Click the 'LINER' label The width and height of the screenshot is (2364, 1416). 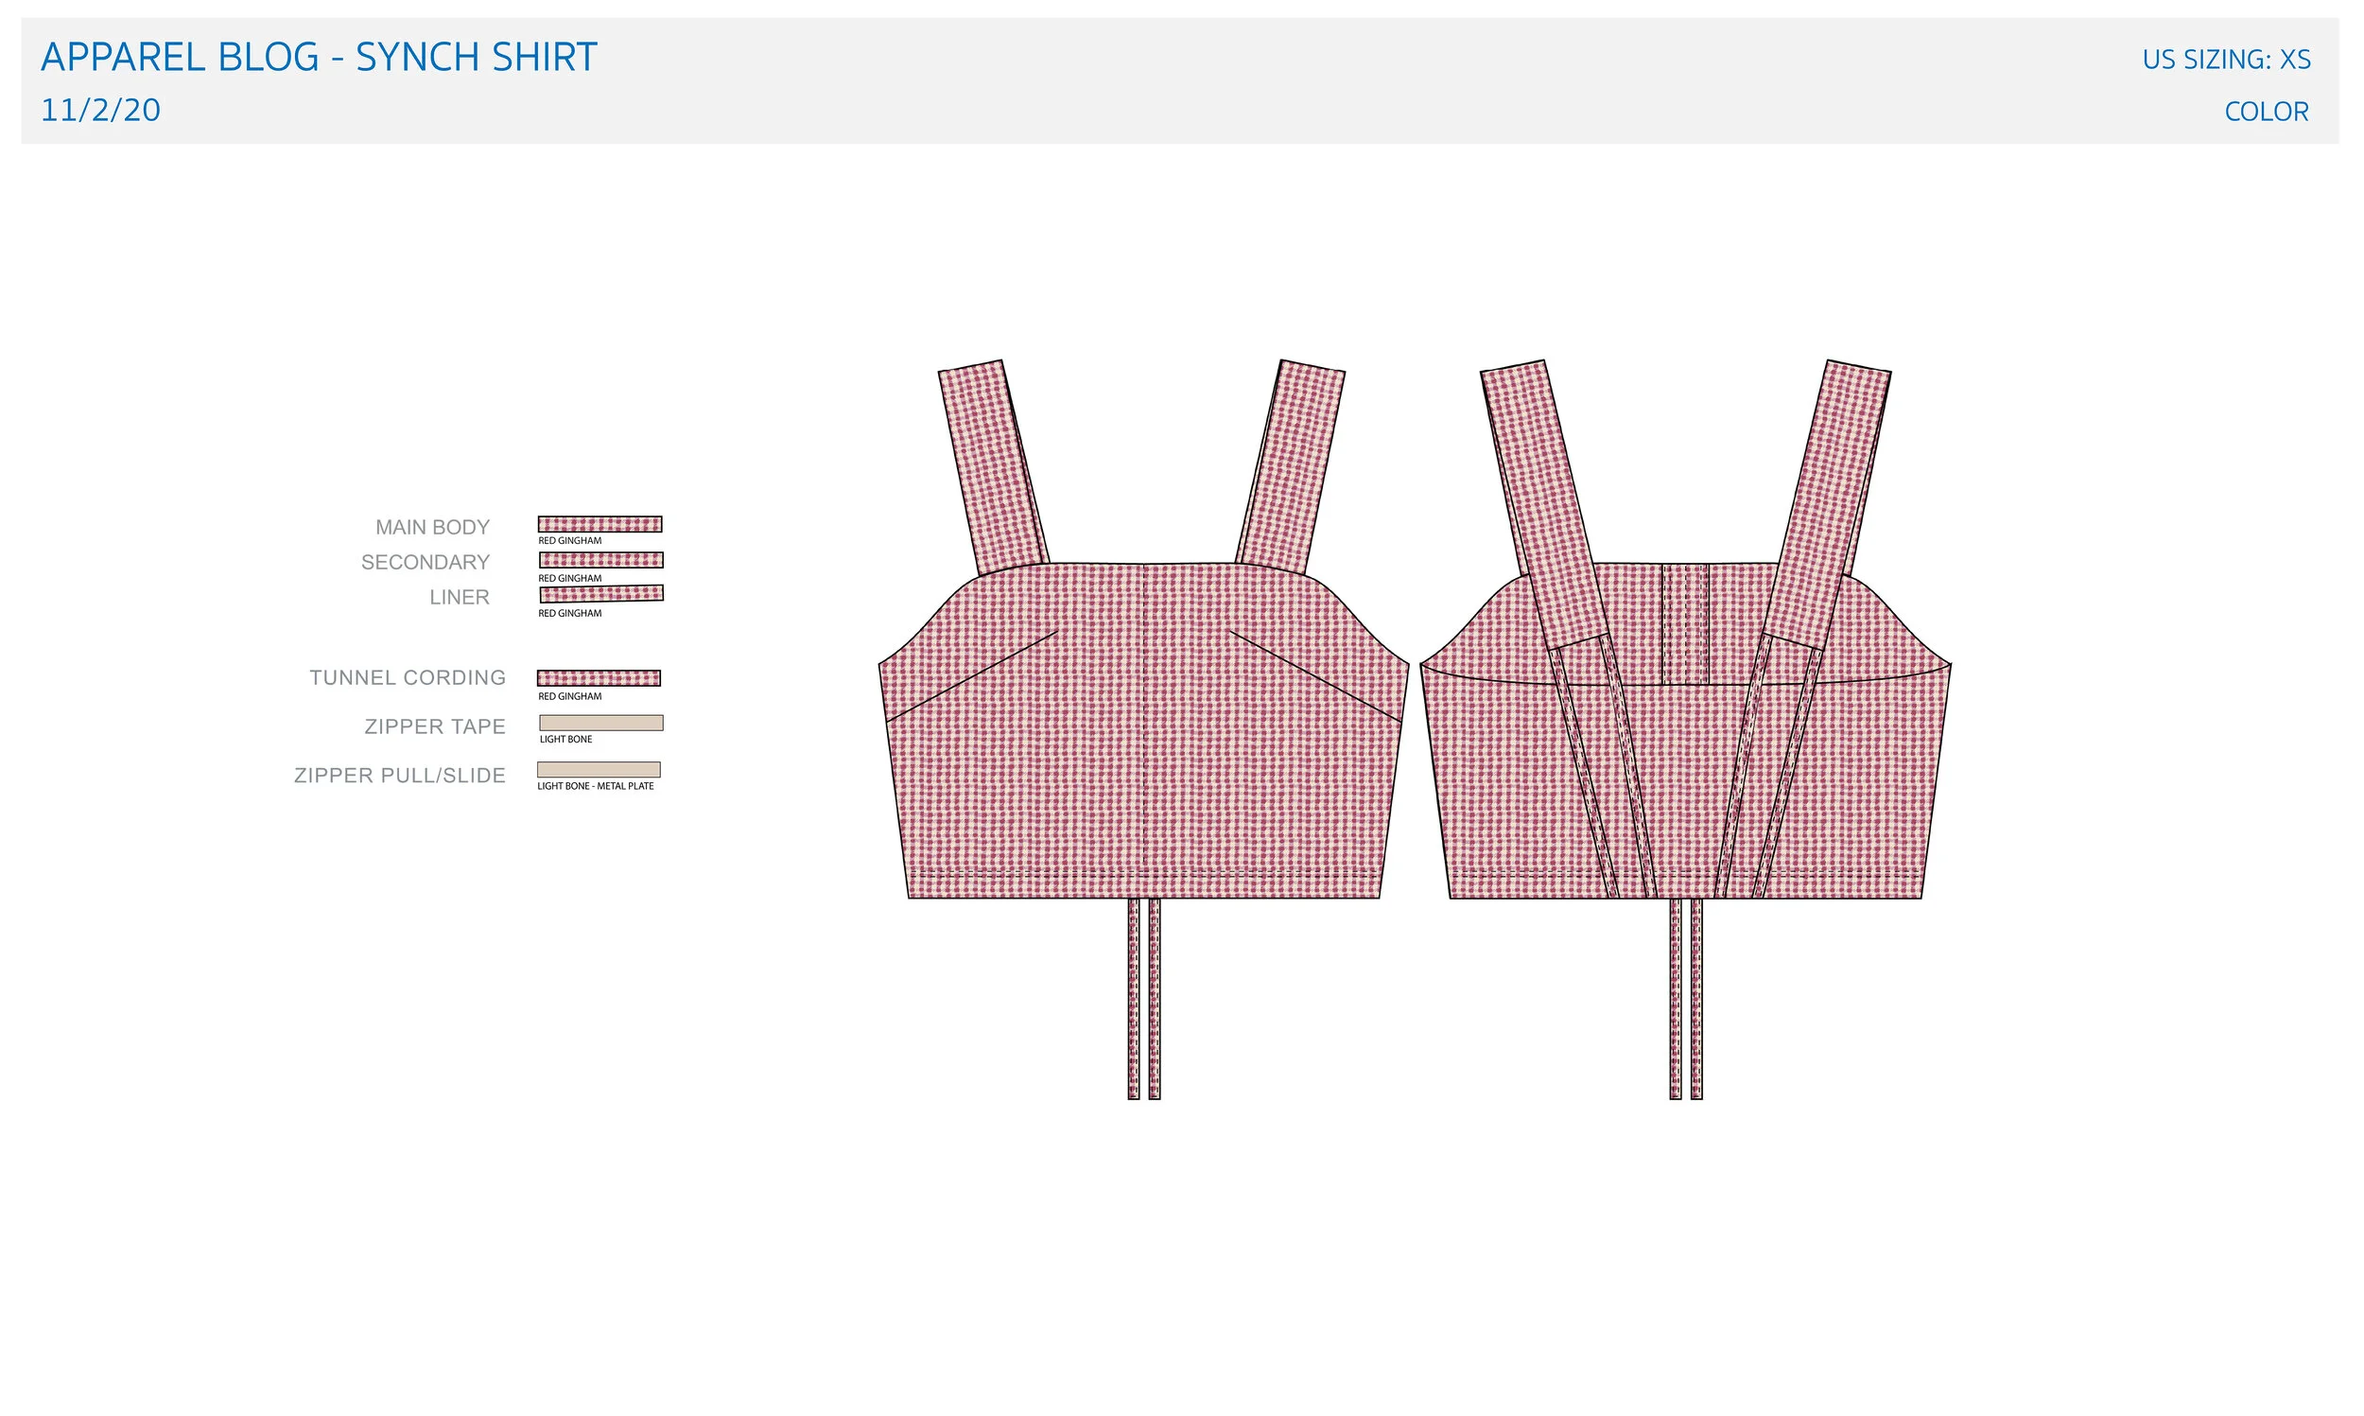(x=460, y=597)
